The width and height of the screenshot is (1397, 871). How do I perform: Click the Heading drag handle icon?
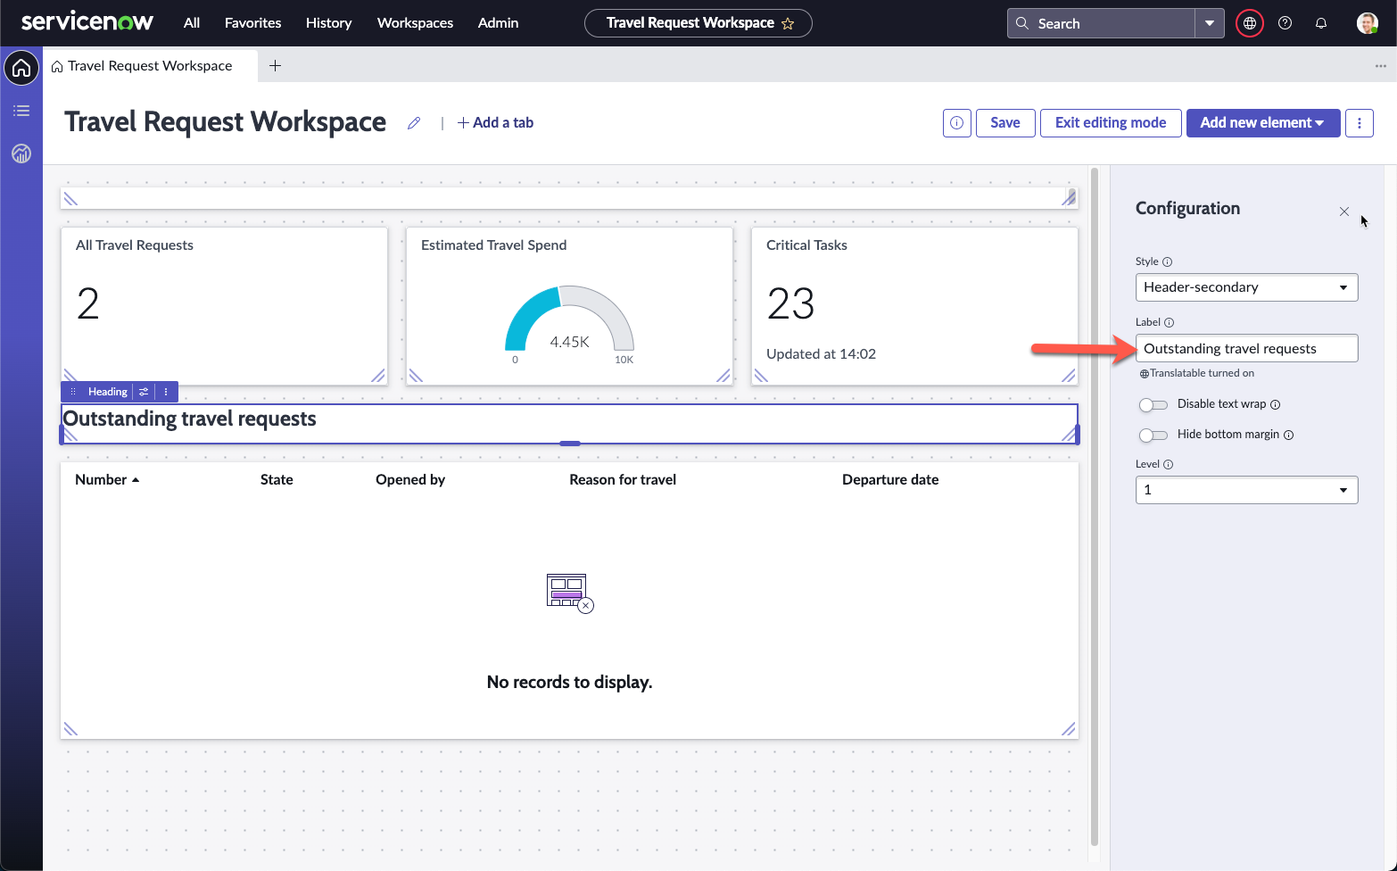coord(73,392)
